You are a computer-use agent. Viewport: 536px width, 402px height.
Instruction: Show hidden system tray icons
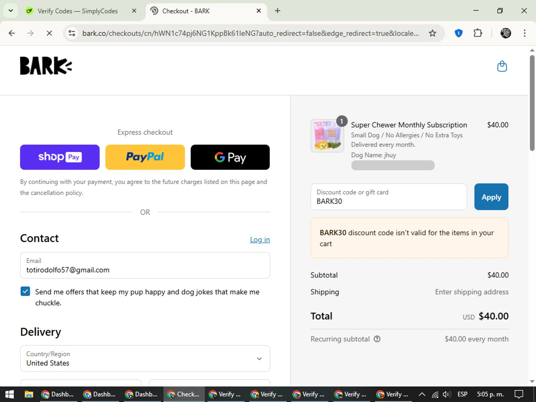tap(422, 394)
